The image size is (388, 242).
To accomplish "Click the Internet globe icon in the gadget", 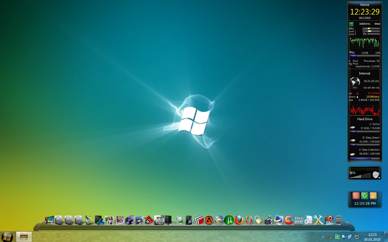I will (x=355, y=82).
